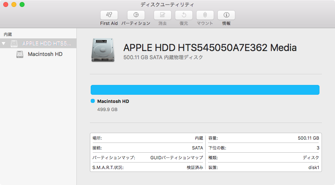Click the Macintosh HD sidebar disk icon

pos(20,54)
